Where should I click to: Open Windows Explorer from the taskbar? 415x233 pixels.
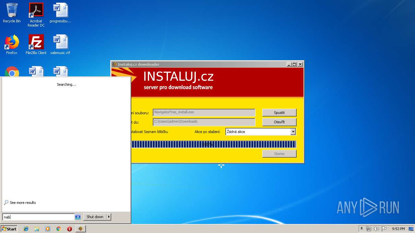(x=37, y=229)
